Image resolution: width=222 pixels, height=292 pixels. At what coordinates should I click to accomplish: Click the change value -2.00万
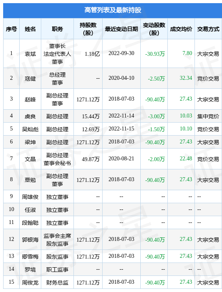pos(156,159)
